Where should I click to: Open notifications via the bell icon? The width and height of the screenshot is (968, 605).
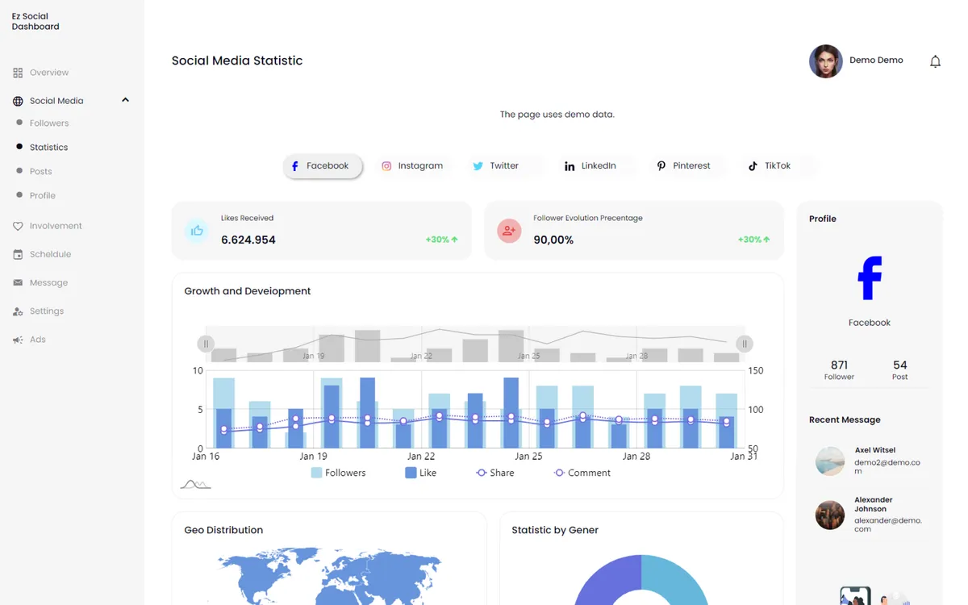click(935, 61)
